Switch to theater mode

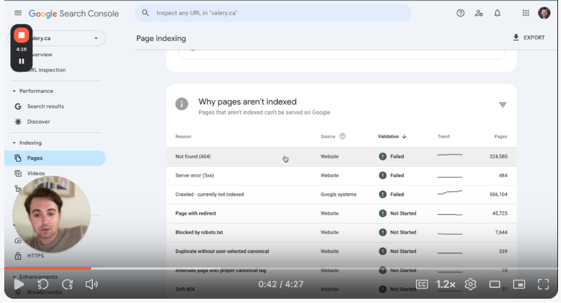(x=495, y=284)
